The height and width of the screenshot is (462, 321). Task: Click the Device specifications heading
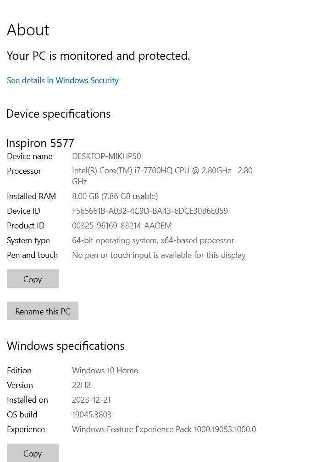pyautogui.click(x=58, y=114)
